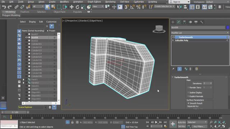
Task: Toggle the Percent Snap button
Action: pyautogui.click(x=138, y=7)
